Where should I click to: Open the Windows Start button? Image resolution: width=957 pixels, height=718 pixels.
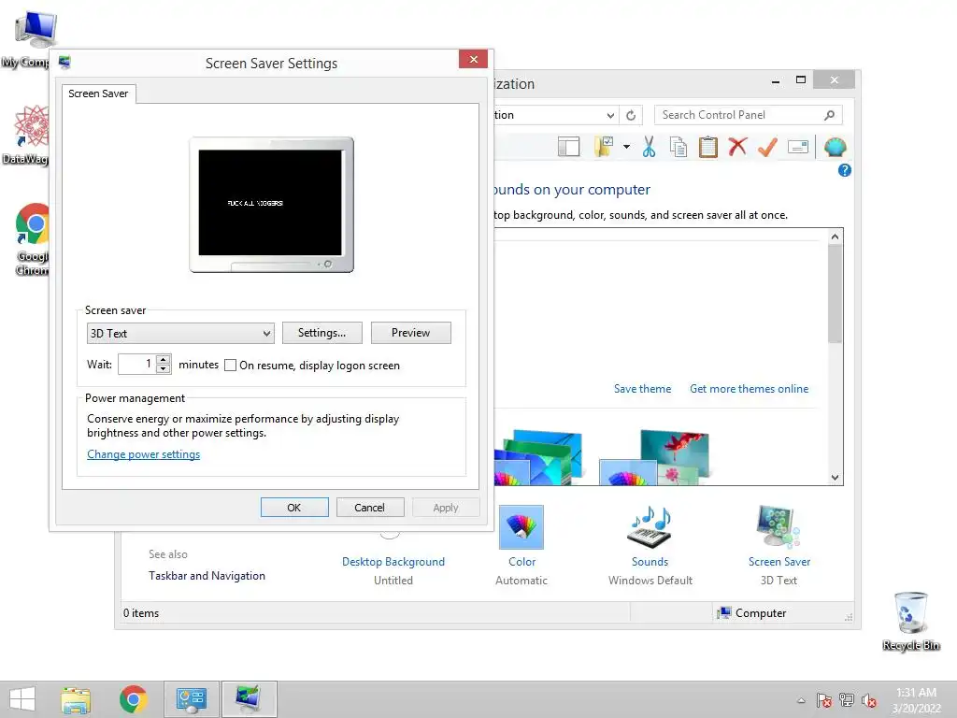[x=22, y=699]
